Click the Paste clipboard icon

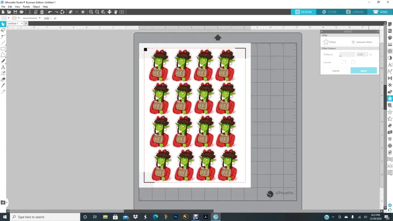[x=42, y=12]
